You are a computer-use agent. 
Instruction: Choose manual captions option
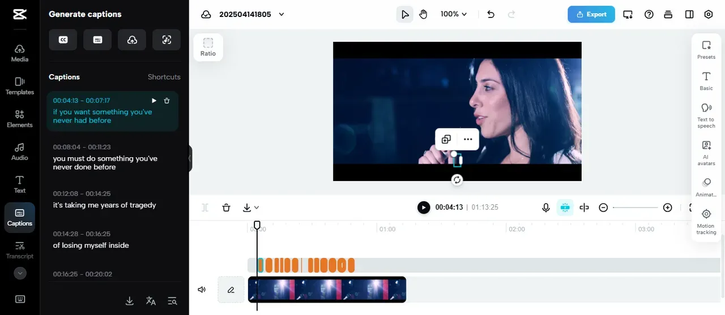[97, 40]
